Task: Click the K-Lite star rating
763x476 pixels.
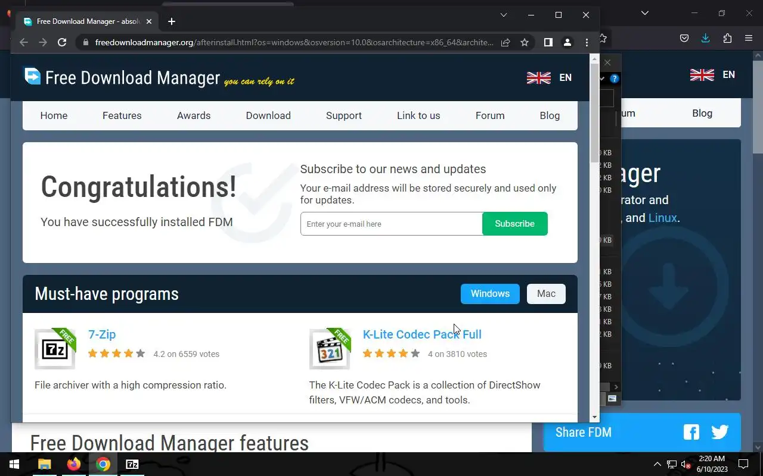Action: (x=391, y=353)
